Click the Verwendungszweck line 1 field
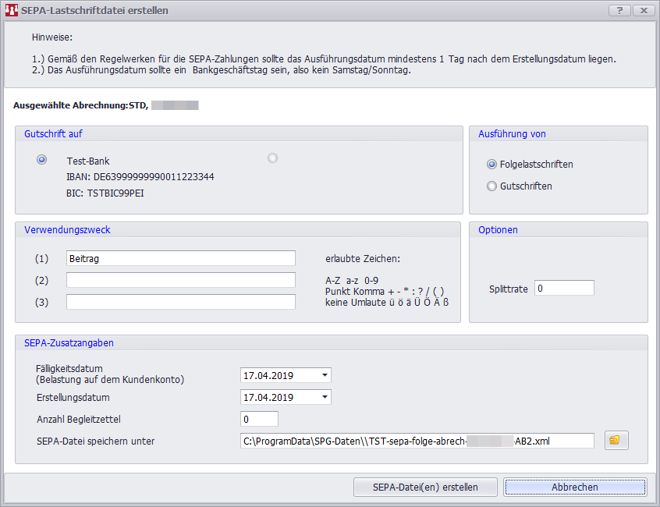 tap(180, 258)
